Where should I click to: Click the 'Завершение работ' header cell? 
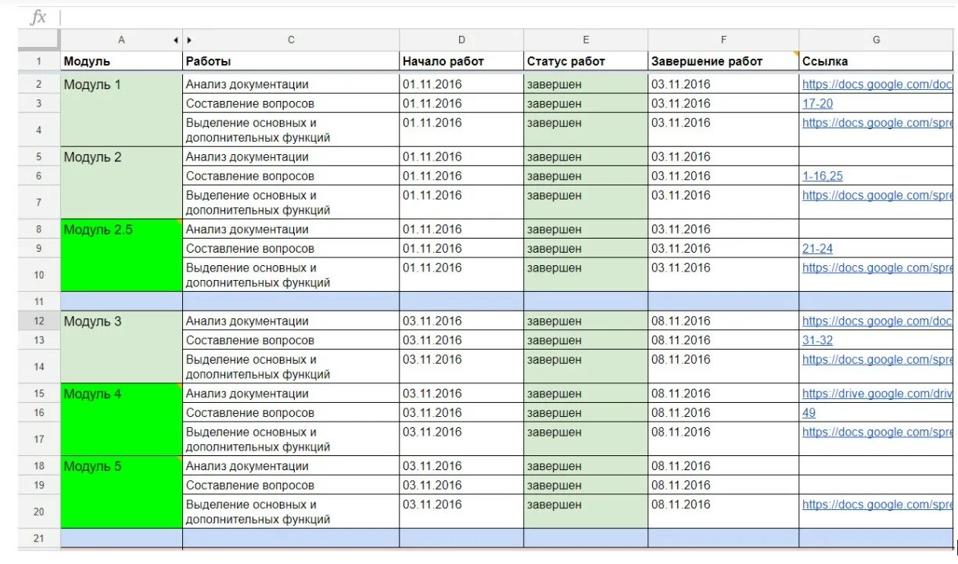coord(723,61)
